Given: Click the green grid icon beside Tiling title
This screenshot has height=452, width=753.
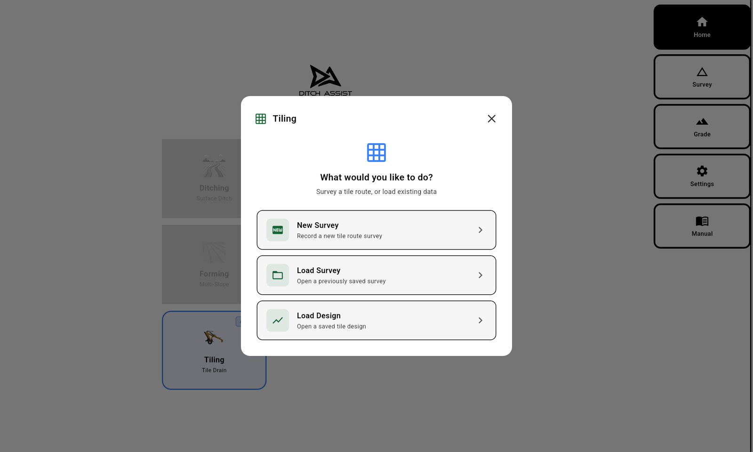Looking at the screenshot, I should coord(261,119).
